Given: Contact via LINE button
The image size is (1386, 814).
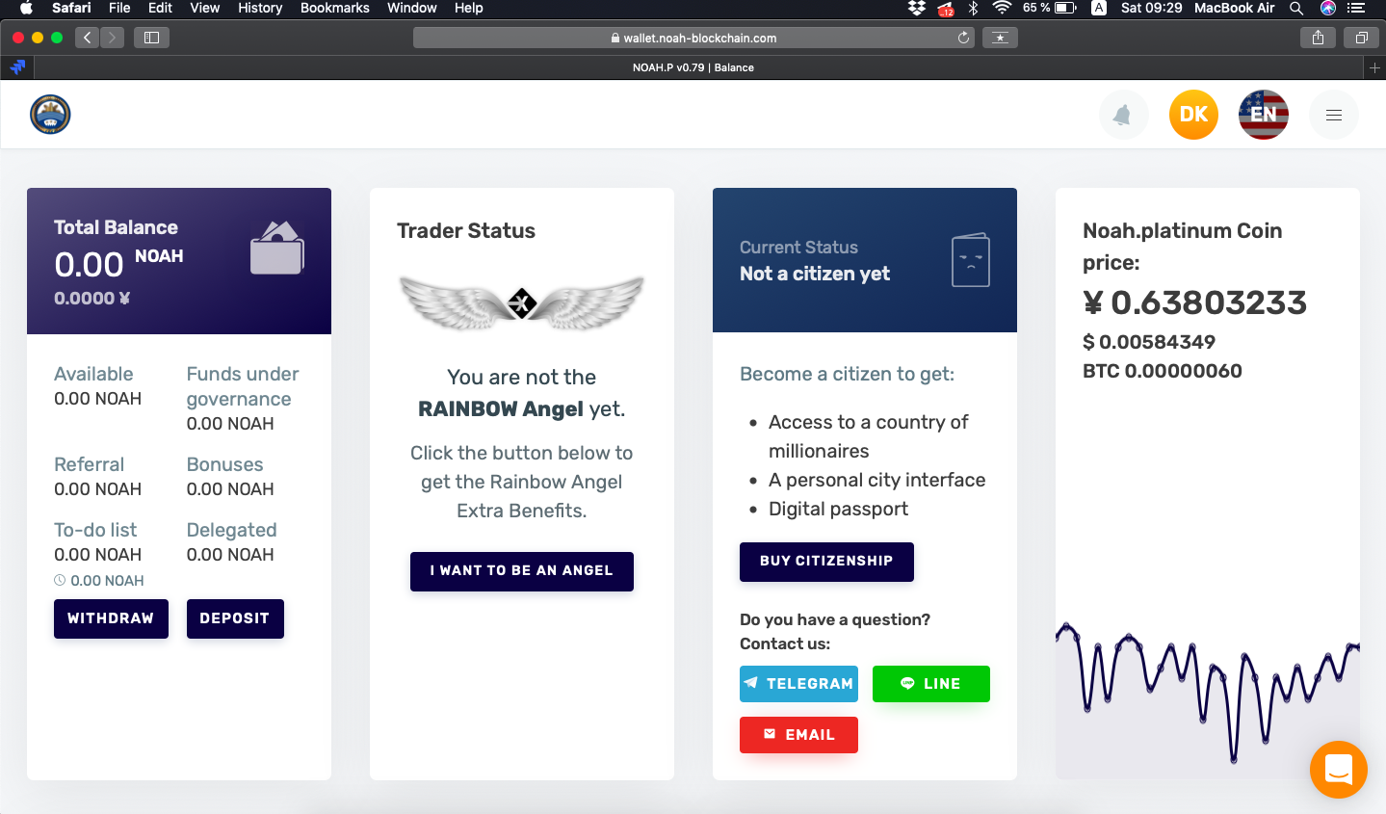Looking at the screenshot, I should pos(931,684).
